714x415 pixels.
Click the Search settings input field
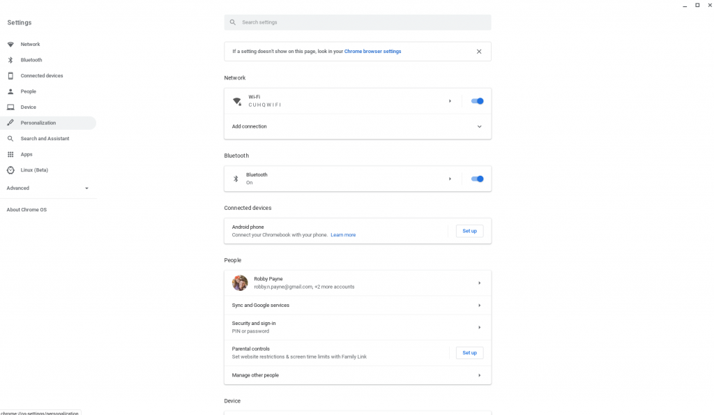tap(363, 22)
